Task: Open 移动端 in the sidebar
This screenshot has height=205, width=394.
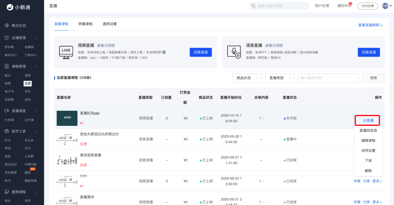Action: [x=9, y=47]
